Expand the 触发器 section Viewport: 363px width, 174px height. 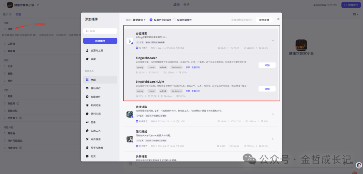(x=5, y=51)
